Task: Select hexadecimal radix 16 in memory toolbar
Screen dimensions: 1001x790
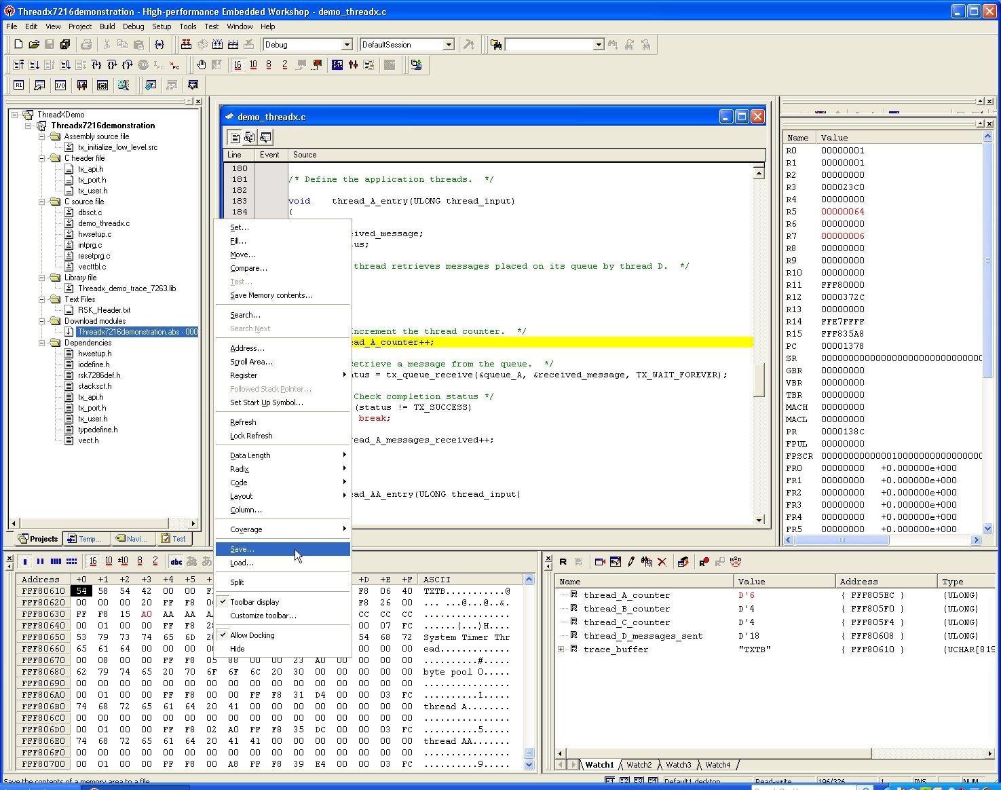Action: point(93,562)
